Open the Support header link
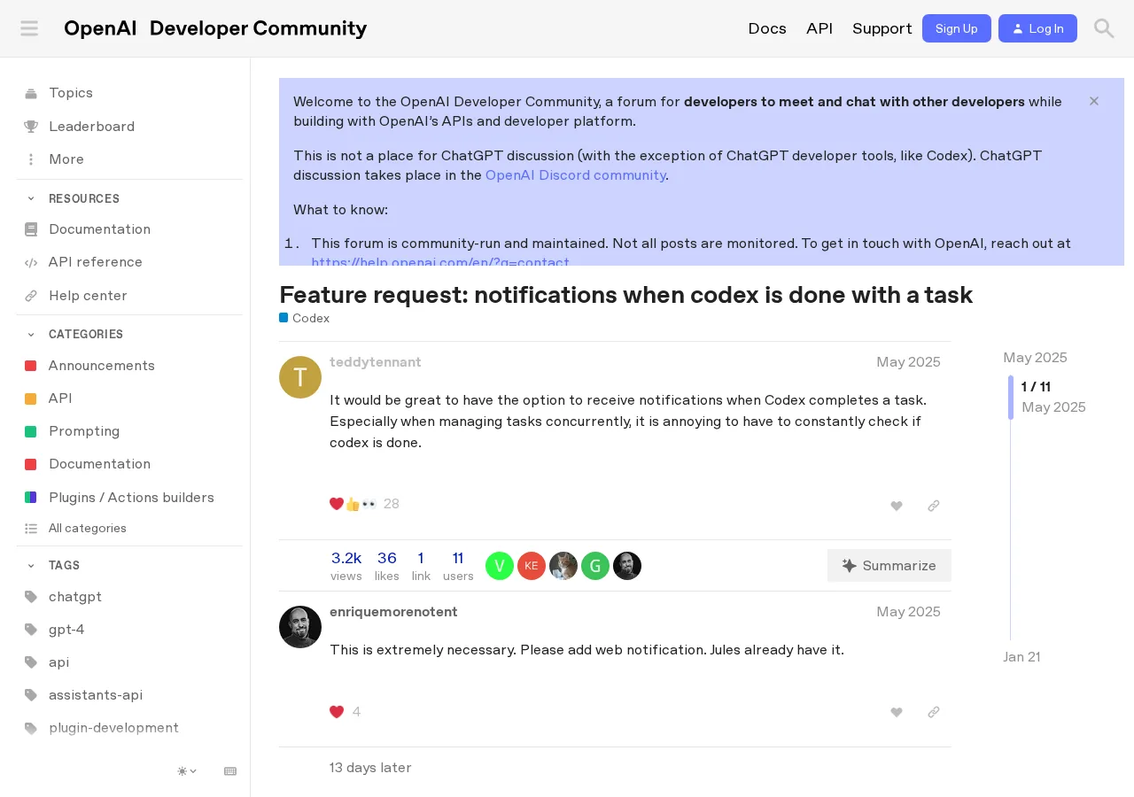The image size is (1134, 797). [882, 28]
